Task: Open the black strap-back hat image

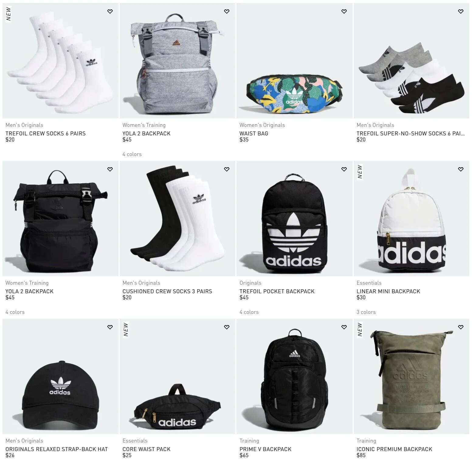Action: click(60, 376)
